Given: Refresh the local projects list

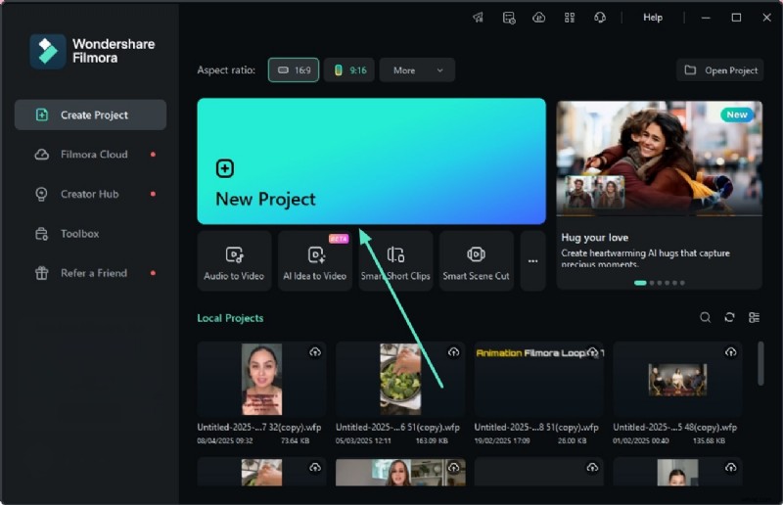Looking at the screenshot, I should coord(729,317).
